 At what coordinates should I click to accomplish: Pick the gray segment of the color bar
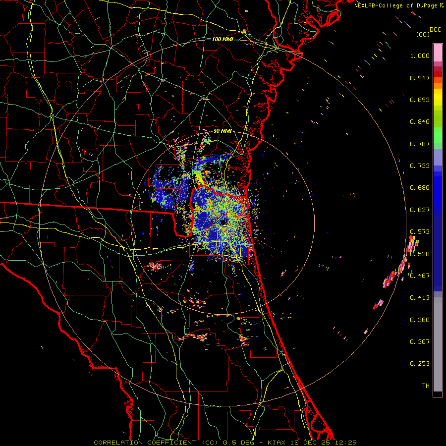438,344
